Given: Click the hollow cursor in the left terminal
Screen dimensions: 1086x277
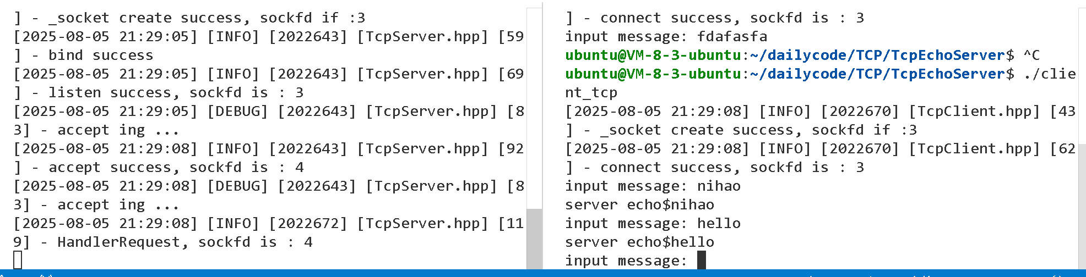Looking at the screenshot, I should point(18,260).
